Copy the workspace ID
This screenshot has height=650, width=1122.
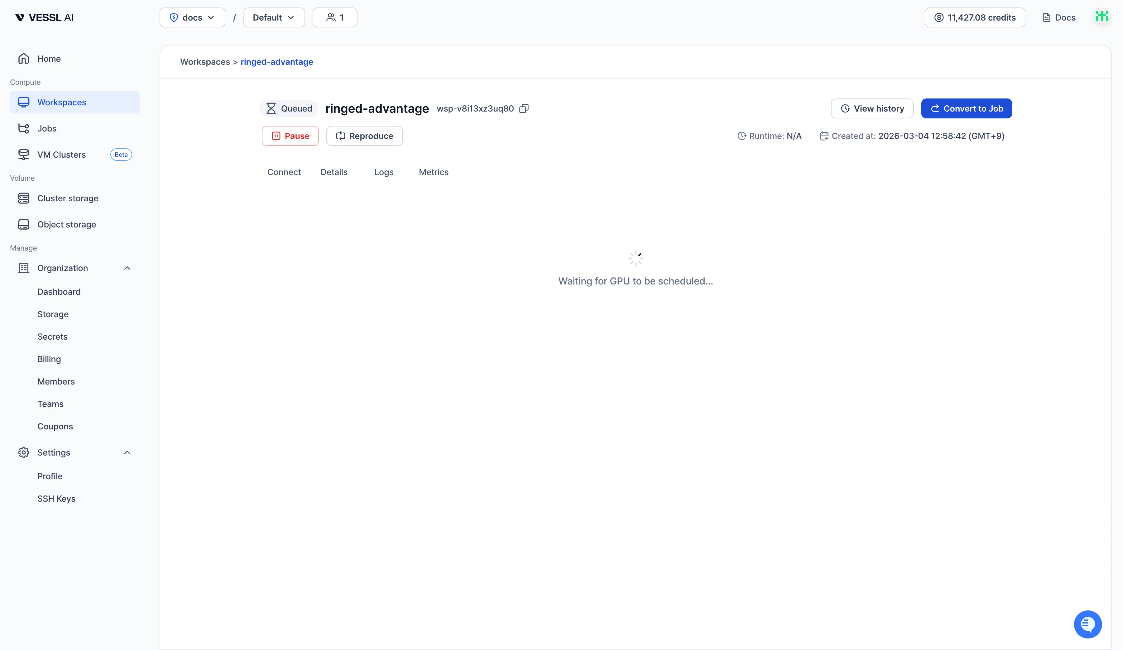(524, 109)
